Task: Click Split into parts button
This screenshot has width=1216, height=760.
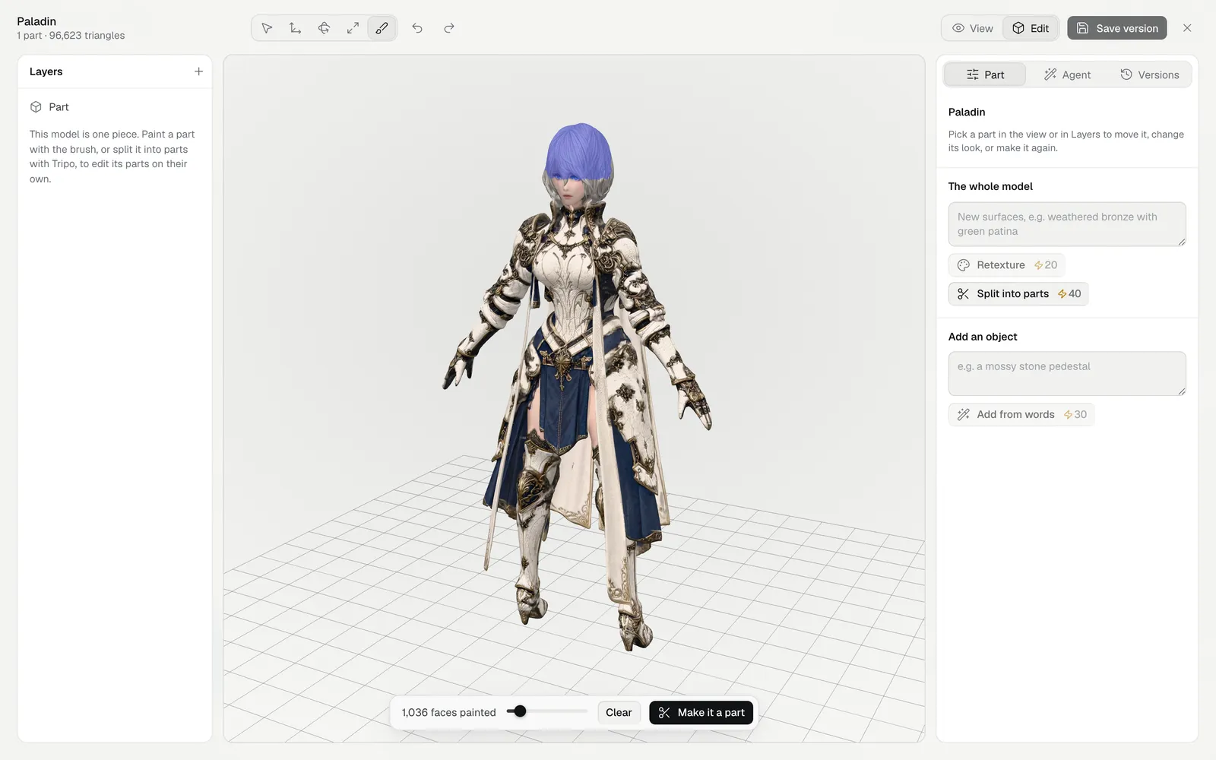Action: pos(1018,294)
